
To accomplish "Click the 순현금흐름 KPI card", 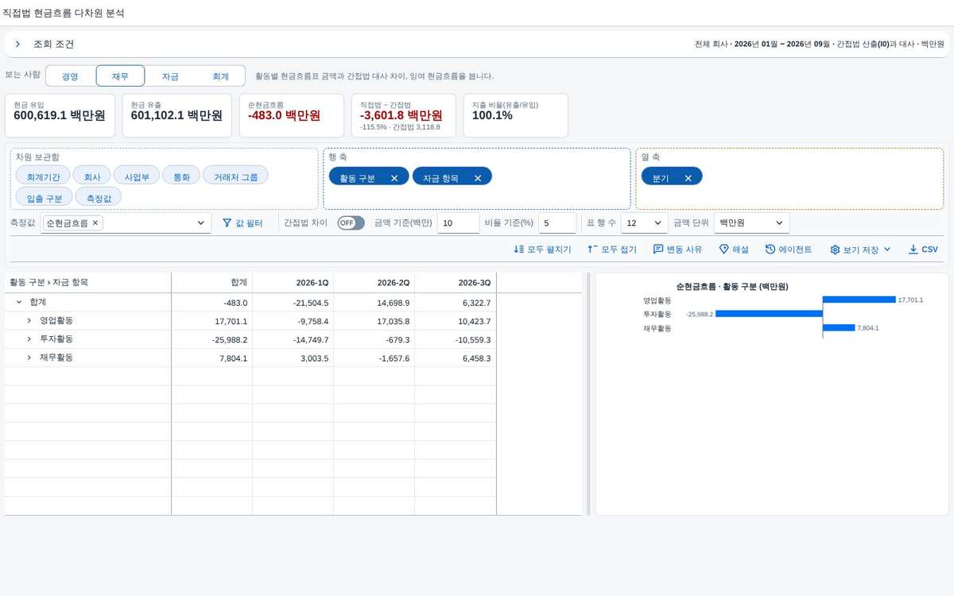I will tap(292, 115).
